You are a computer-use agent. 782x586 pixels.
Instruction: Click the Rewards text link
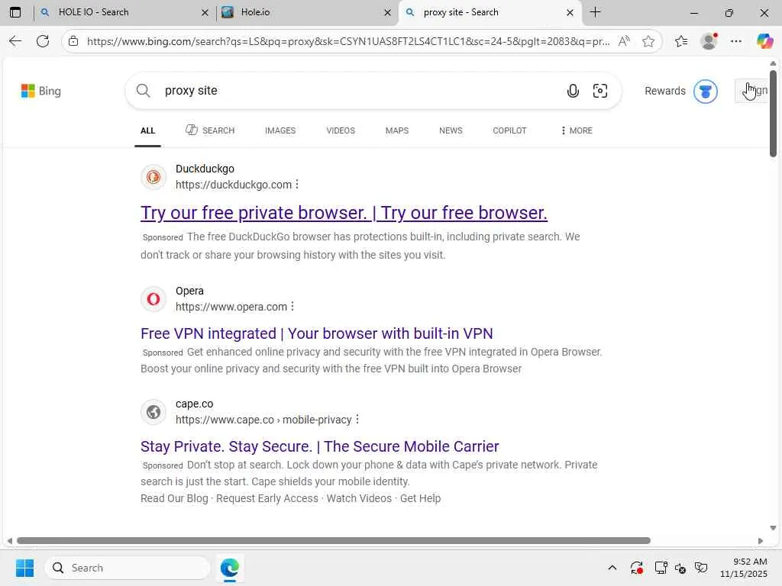click(665, 92)
